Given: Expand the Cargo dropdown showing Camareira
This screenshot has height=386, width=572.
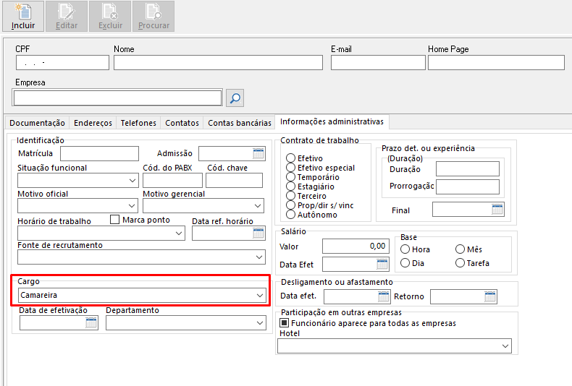Looking at the screenshot, I should point(260,296).
